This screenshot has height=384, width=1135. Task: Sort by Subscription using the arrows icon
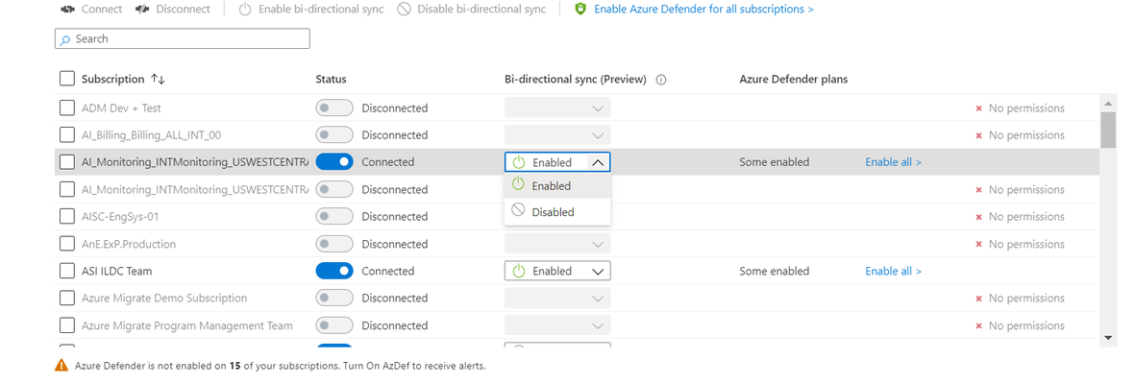pyautogui.click(x=159, y=79)
